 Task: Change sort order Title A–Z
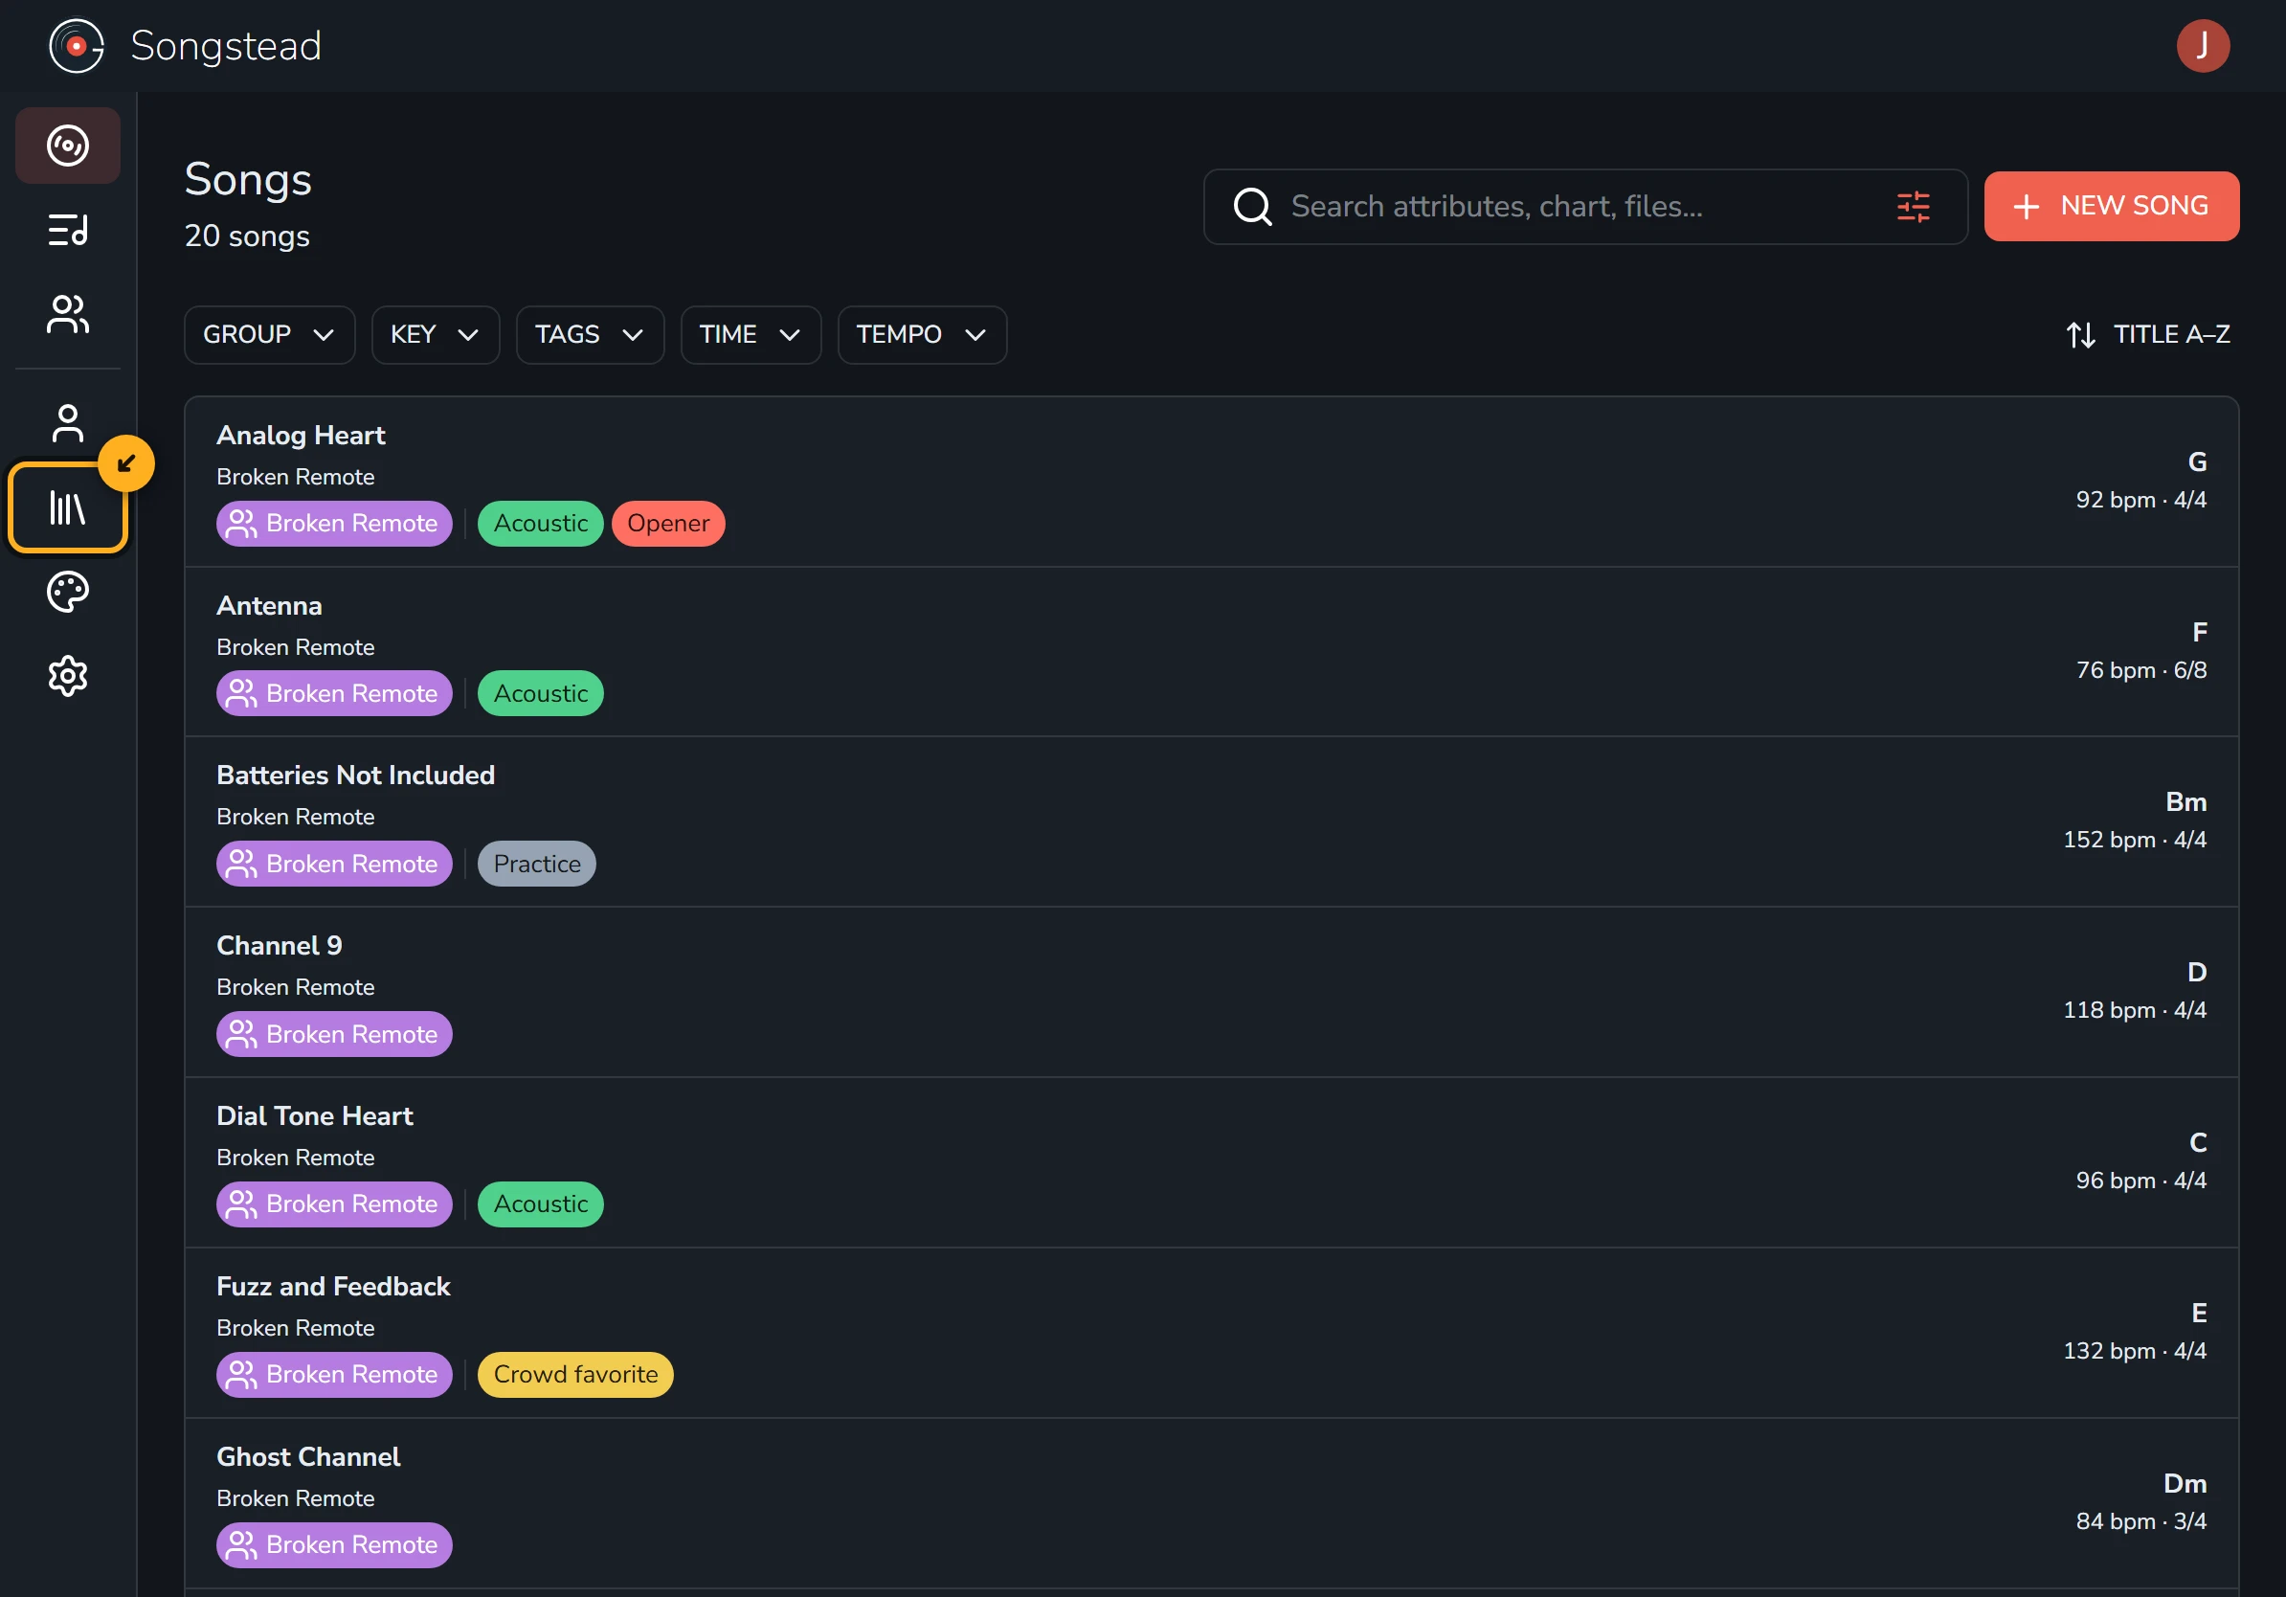click(2147, 334)
